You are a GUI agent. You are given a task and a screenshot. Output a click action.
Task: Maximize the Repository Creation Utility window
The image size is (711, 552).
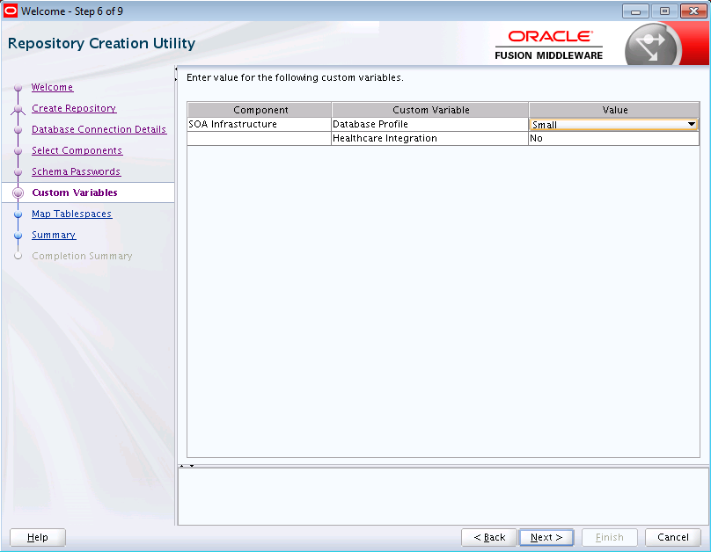pyautogui.click(x=664, y=11)
